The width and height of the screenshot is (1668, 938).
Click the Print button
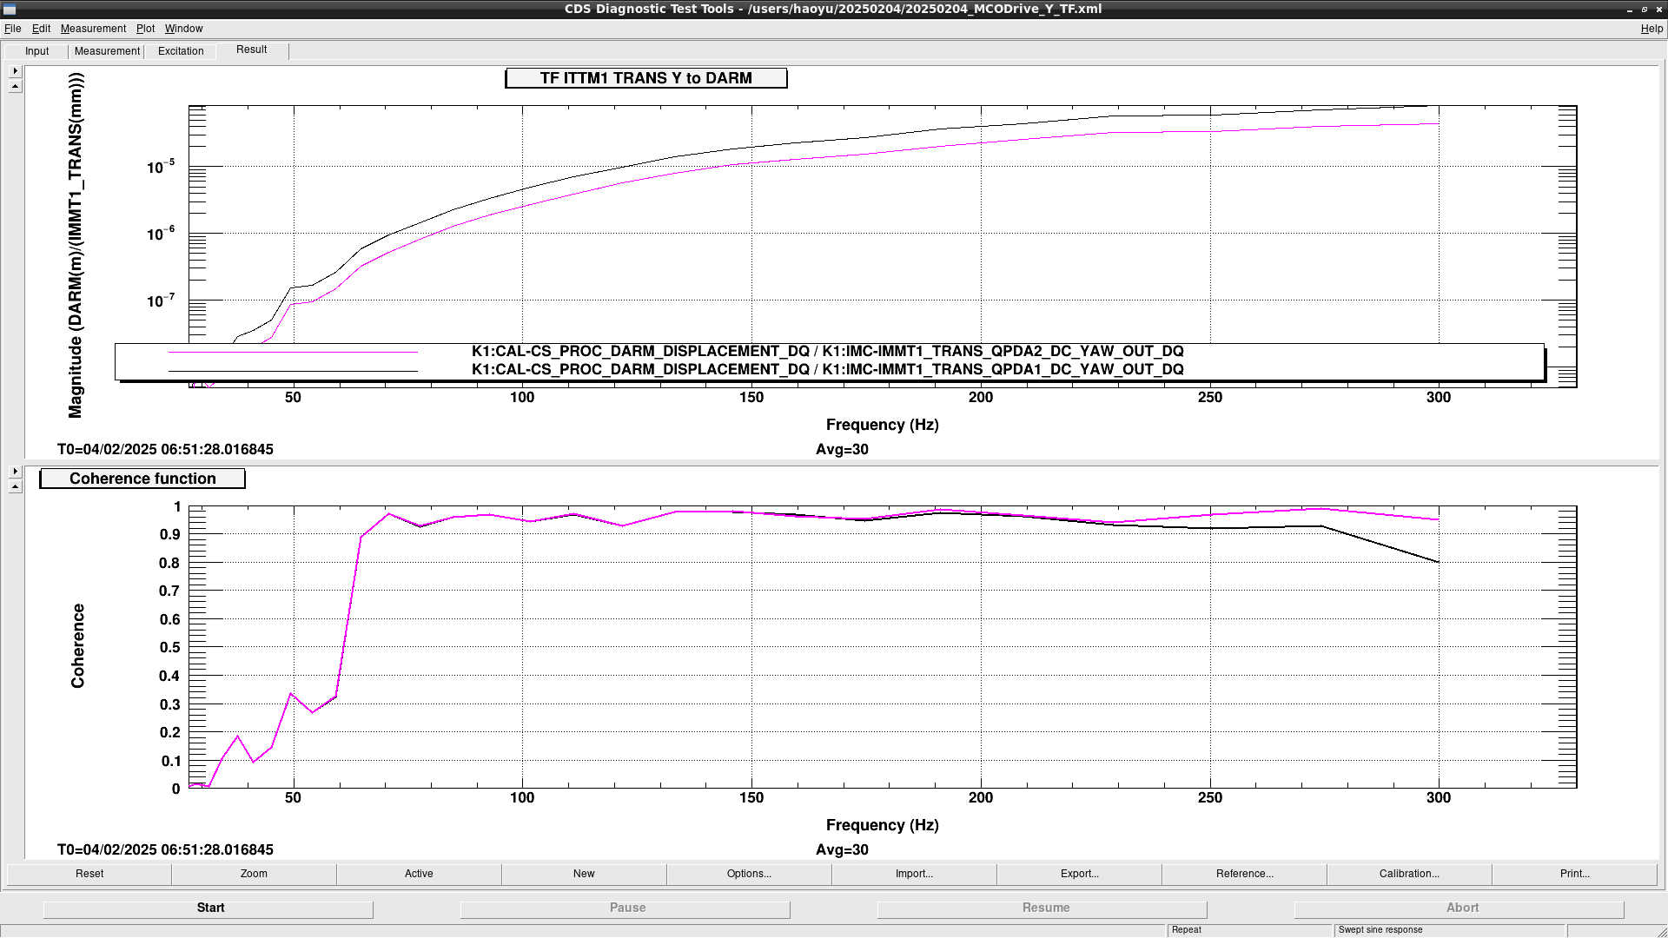coord(1574,874)
